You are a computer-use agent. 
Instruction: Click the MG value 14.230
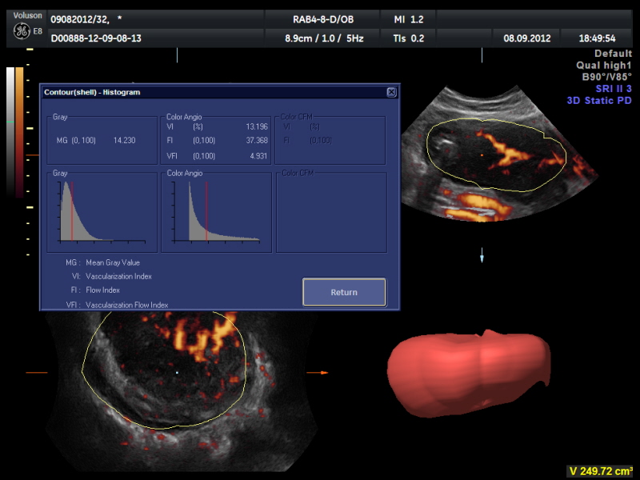pos(124,141)
